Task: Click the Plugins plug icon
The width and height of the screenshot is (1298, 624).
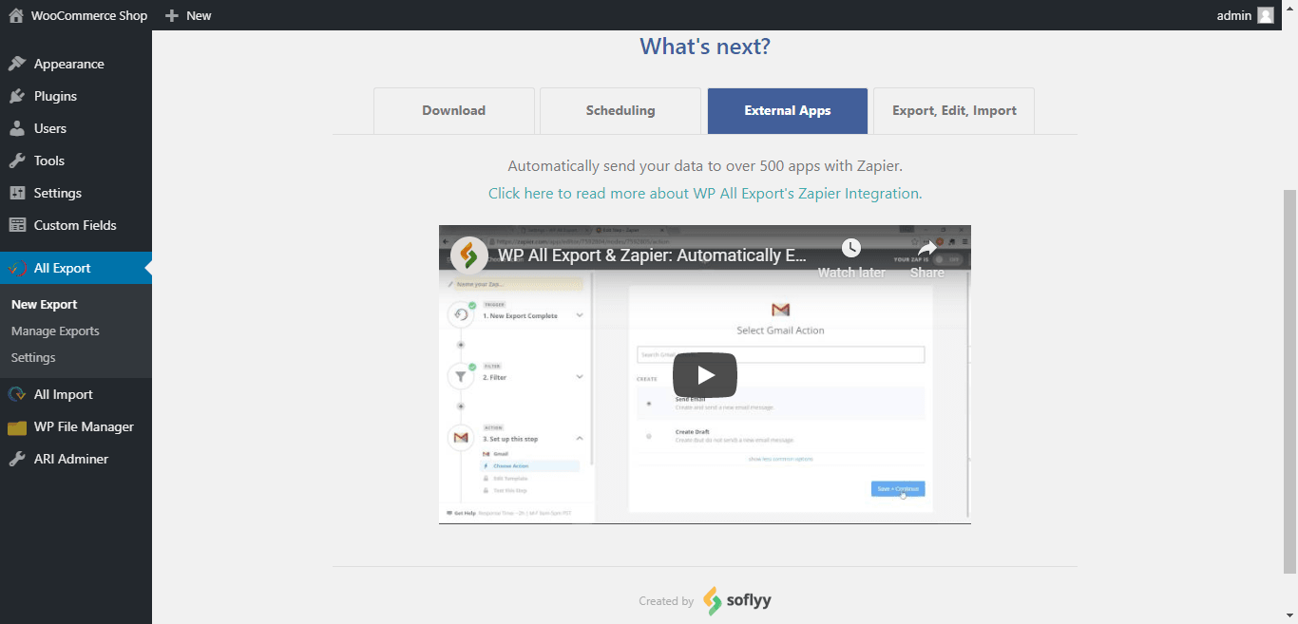Action: 17,96
